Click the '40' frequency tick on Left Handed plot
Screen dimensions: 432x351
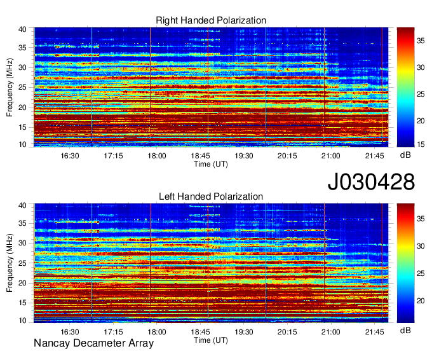click(x=22, y=205)
